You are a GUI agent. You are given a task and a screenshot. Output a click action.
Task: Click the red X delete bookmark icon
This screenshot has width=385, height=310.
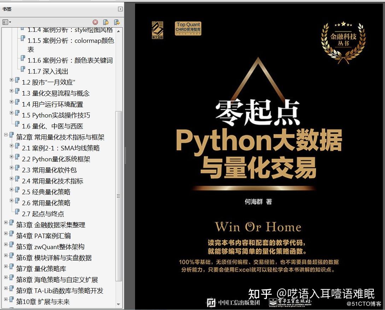pyautogui.click(x=95, y=22)
